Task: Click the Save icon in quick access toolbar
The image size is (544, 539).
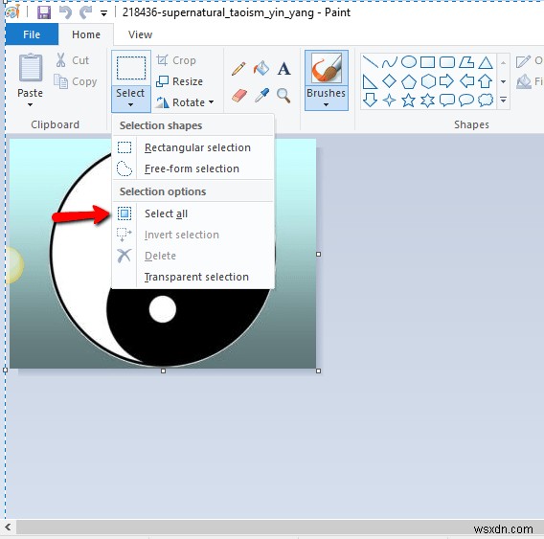Action: point(44,12)
